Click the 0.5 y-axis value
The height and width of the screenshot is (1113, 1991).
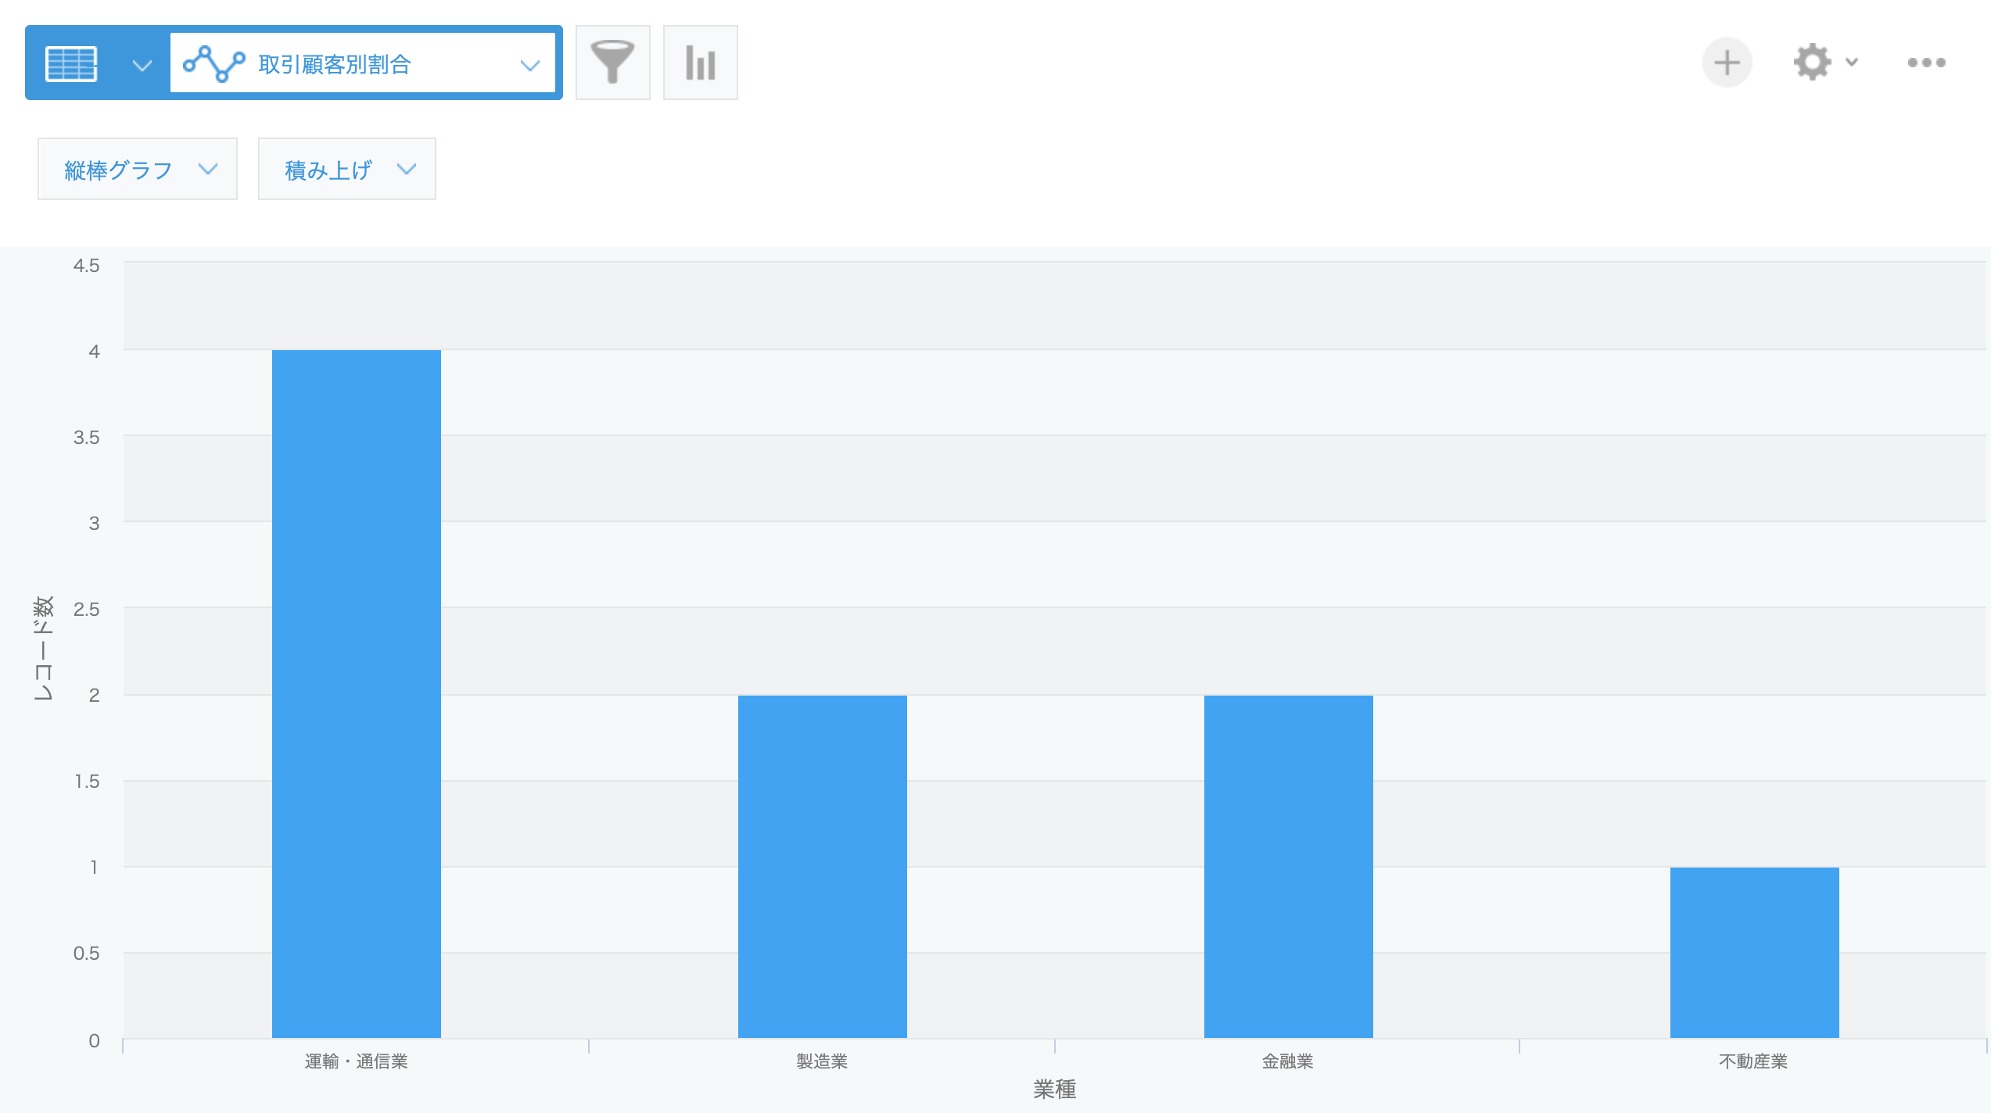[87, 954]
